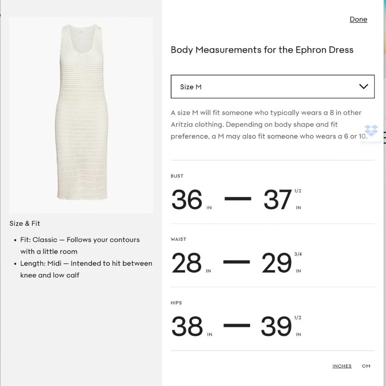
Task: Click the partially hidden menu icon at right edge
Action: pyautogui.click(x=384, y=137)
